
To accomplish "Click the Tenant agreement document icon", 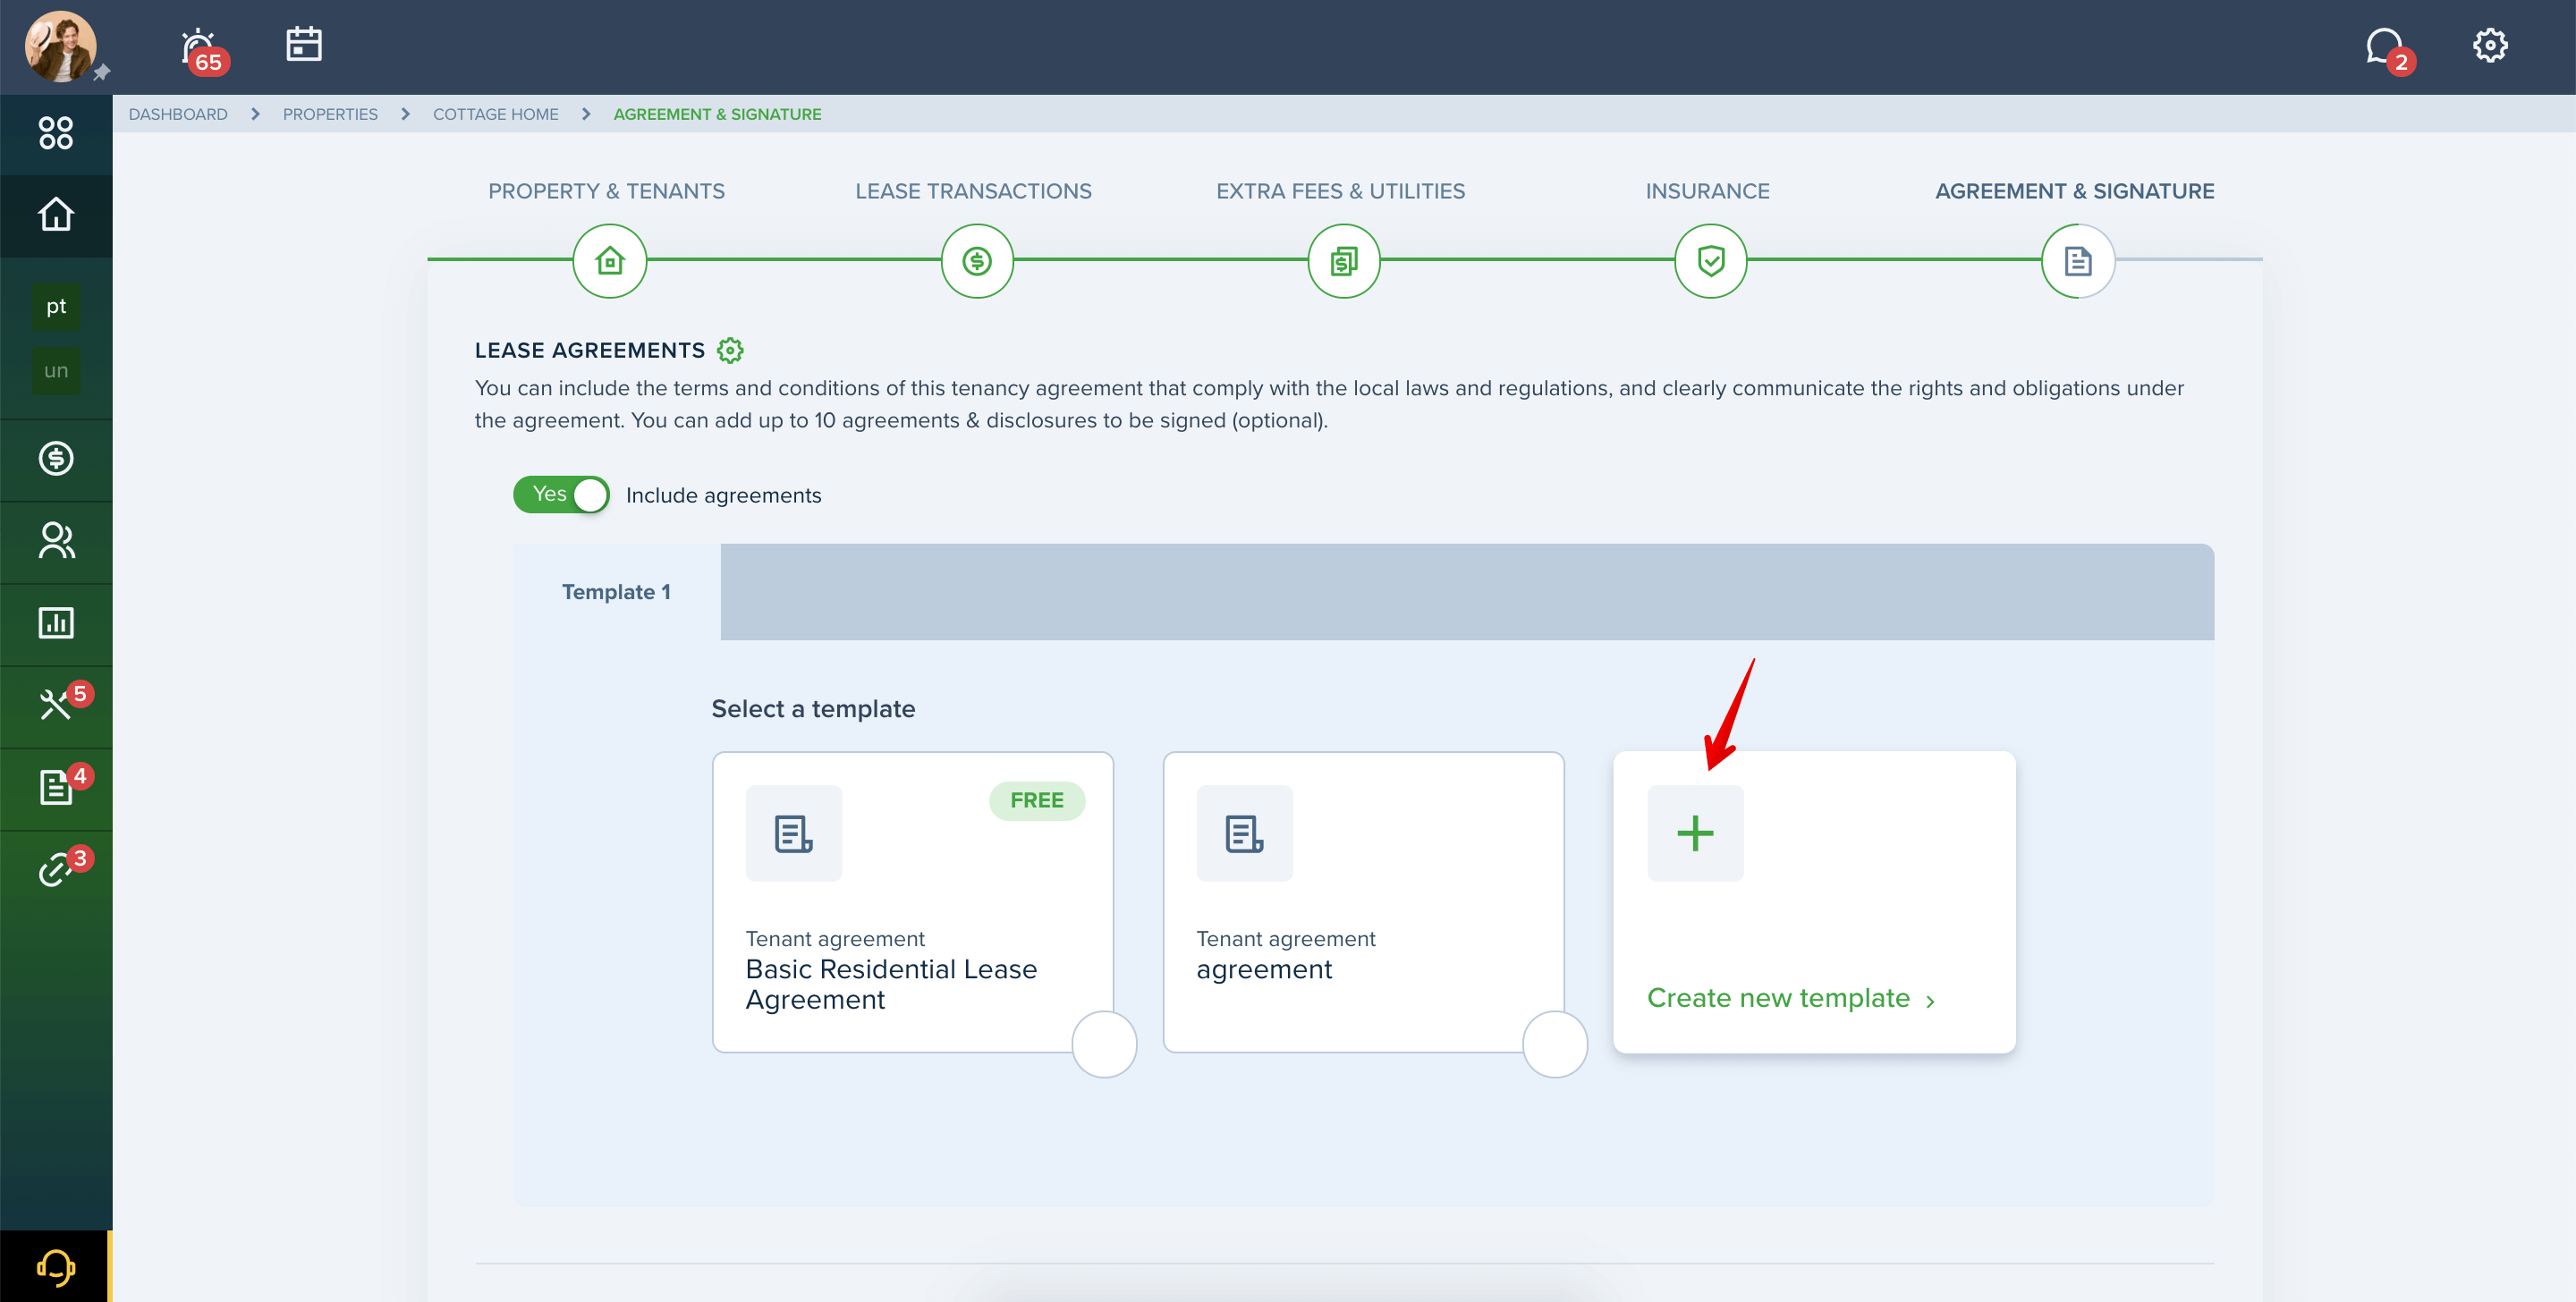I will point(1245,833).
